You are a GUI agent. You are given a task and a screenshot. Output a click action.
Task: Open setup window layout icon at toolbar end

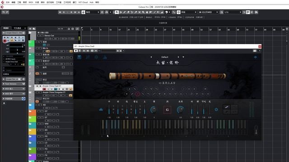(256, 12)
